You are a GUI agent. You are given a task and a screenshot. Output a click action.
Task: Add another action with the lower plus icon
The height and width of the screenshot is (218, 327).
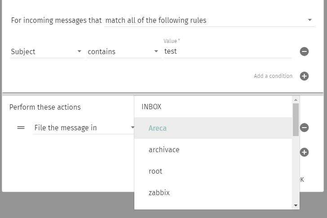point(304,152)
